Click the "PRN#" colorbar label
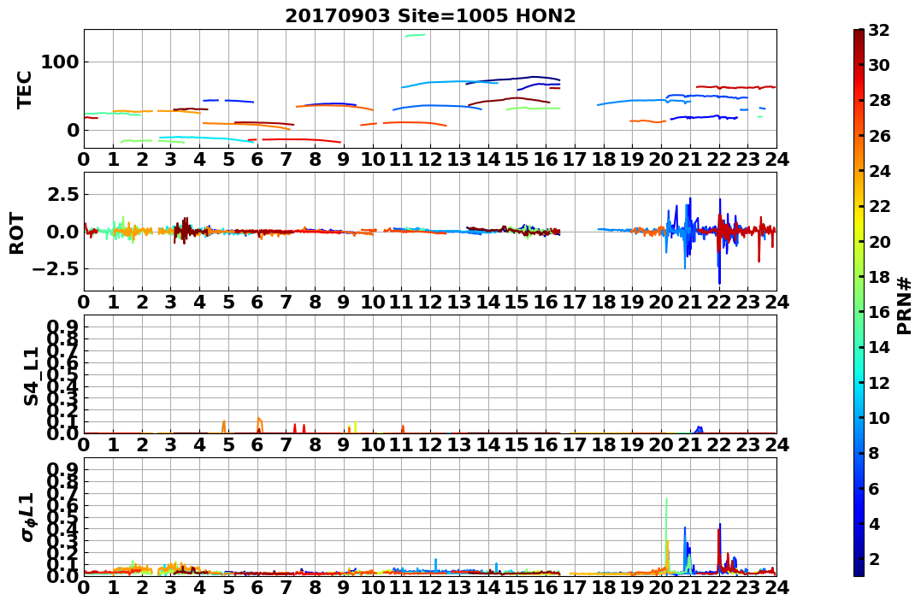This screenshot has height=606, width=921. pyautogui.click(x=905, y=305)
